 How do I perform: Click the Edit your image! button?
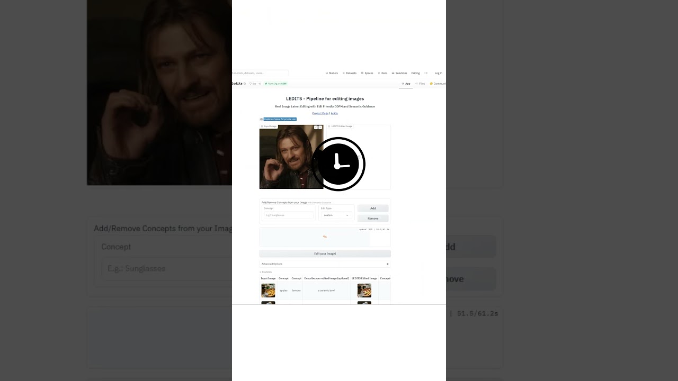click(x=325, y=253)
